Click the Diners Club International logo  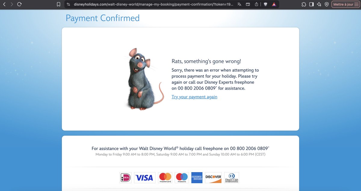(x=232, y=178)
